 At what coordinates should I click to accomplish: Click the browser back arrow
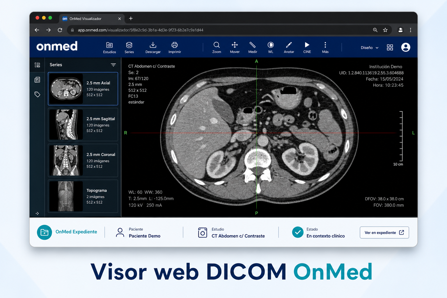click(37, 30)
